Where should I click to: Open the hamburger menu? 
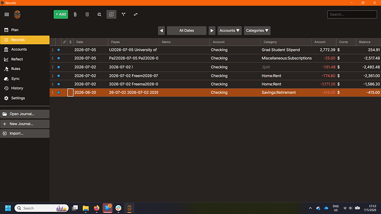pos(7,14)
